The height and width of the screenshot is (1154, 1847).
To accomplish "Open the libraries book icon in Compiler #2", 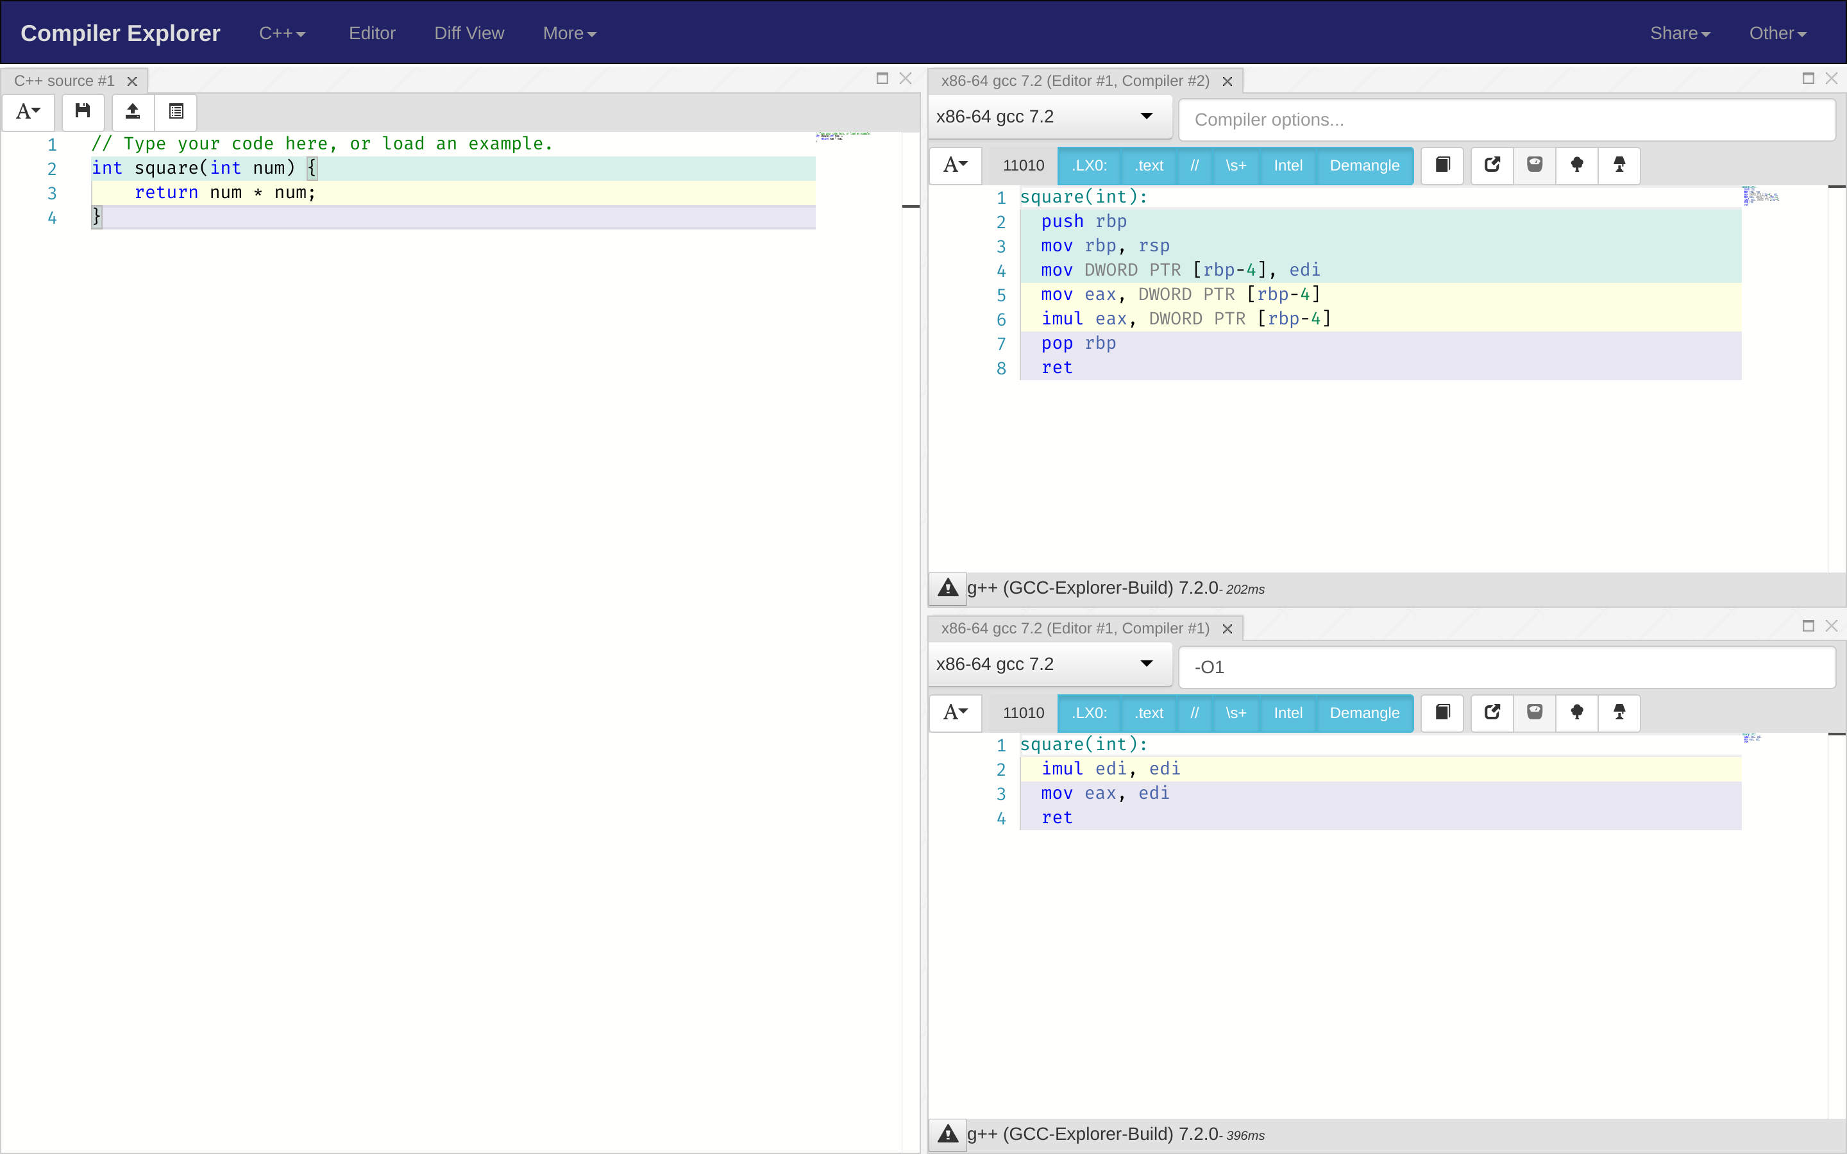I will pos(1442,165).
